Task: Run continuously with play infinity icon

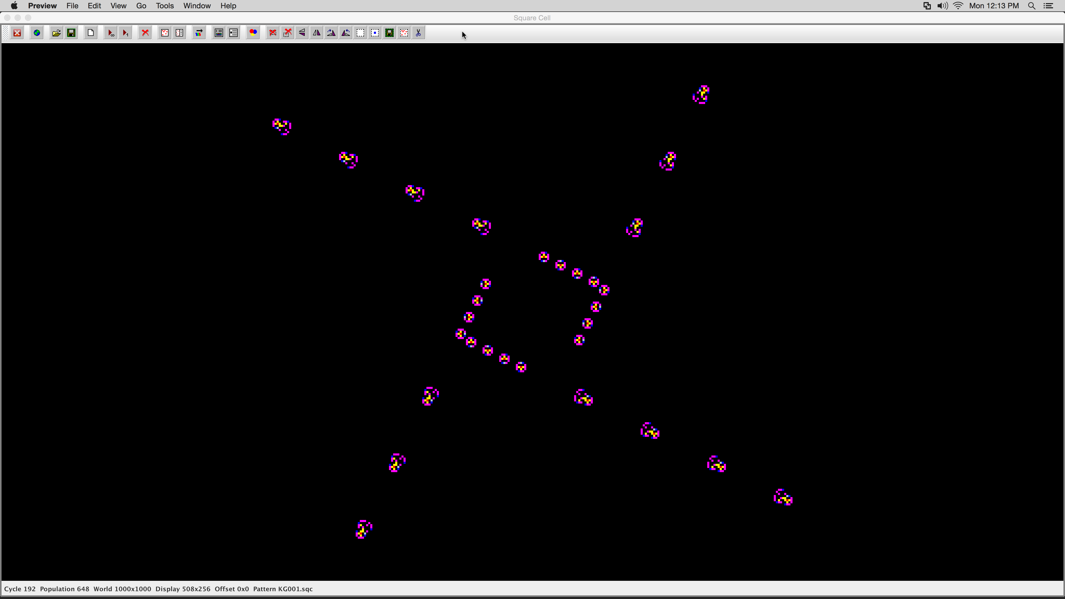Action: [111, 33]
